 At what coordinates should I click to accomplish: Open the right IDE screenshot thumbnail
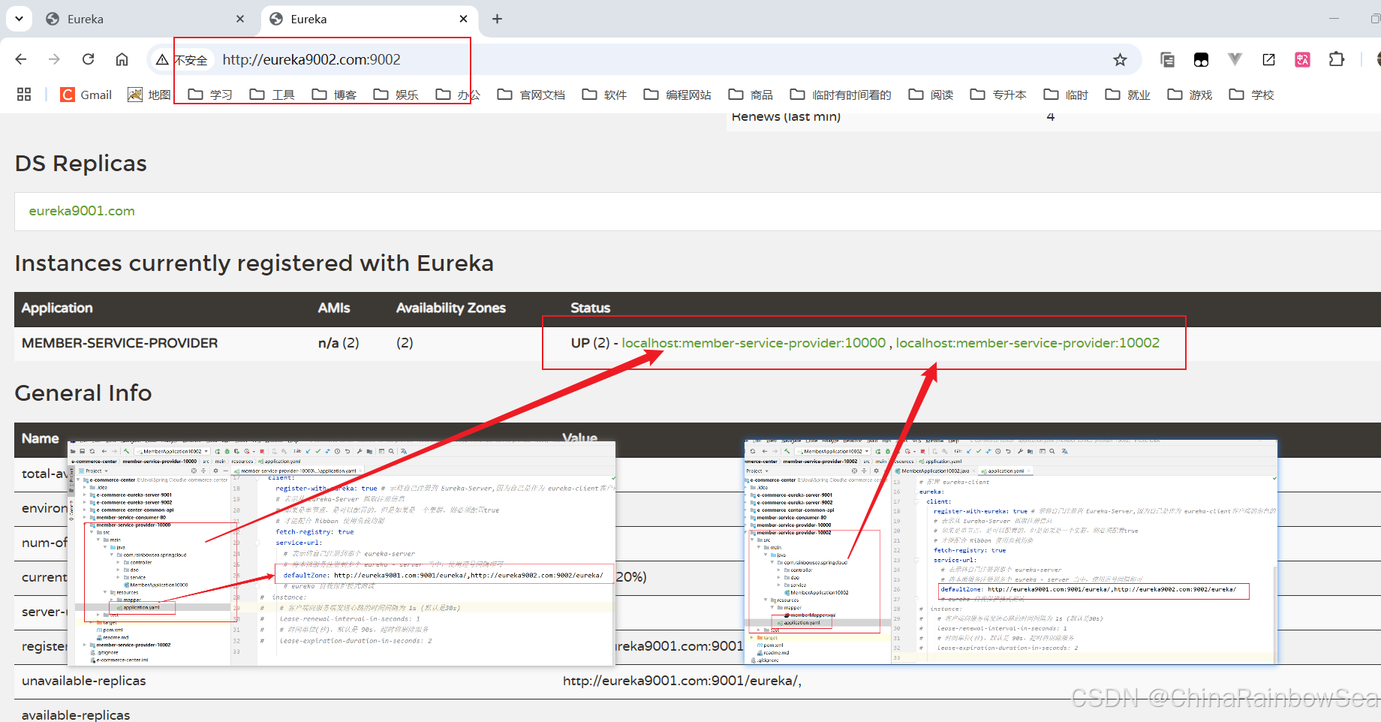tap(1010, 552)
